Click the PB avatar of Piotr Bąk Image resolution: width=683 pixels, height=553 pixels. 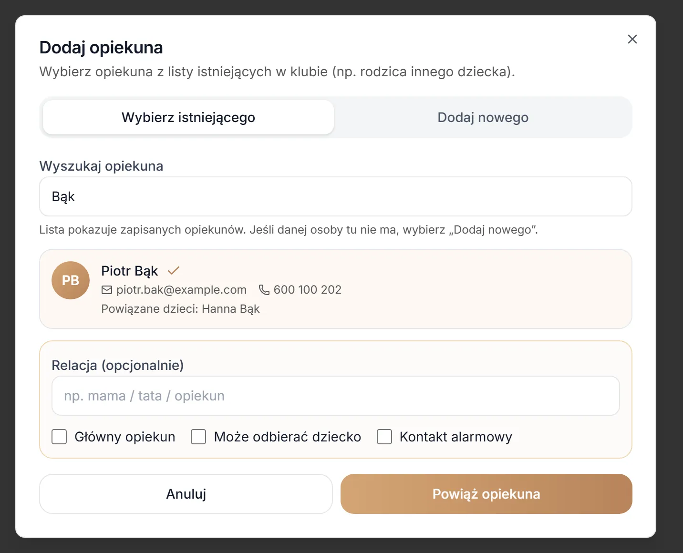tap(71, 280)
